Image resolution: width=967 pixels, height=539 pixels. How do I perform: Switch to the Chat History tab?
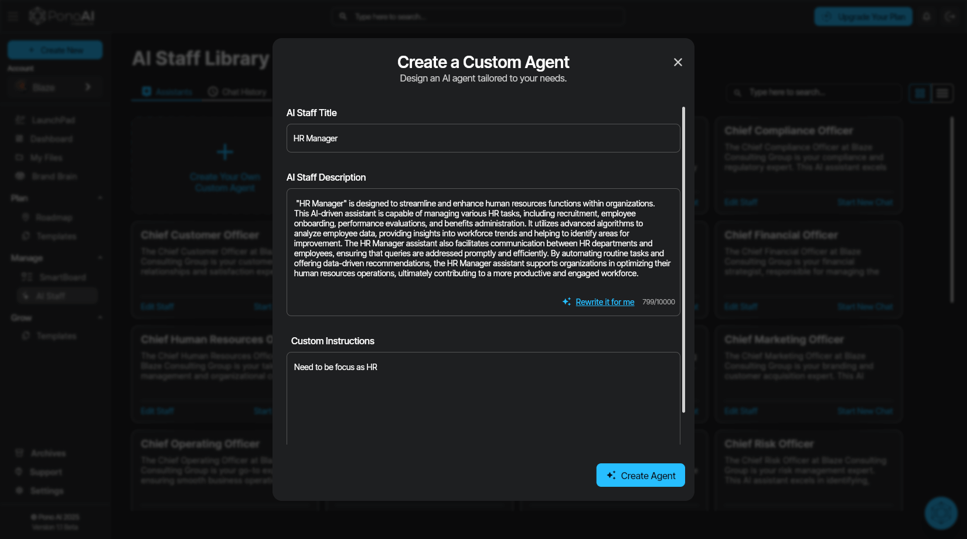click(x=237, y=91)
